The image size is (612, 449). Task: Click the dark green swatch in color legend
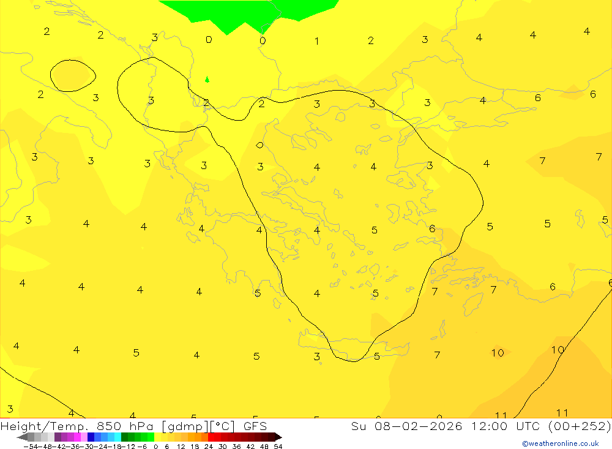pos(124,437)
